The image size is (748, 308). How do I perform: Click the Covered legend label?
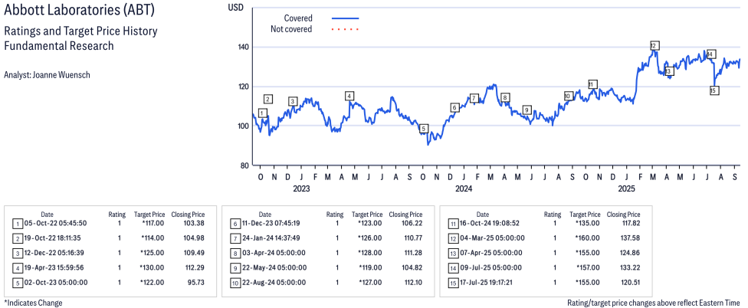click(298, 18)
